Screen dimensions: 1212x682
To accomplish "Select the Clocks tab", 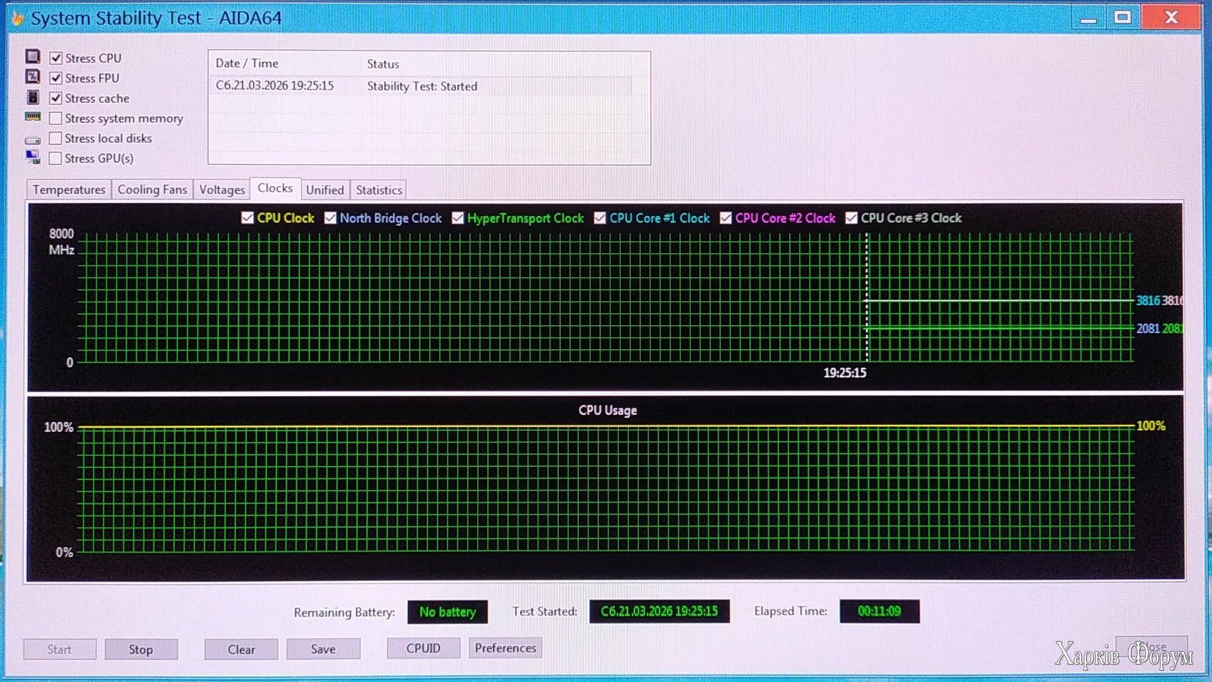I will [x=275, y=188].
